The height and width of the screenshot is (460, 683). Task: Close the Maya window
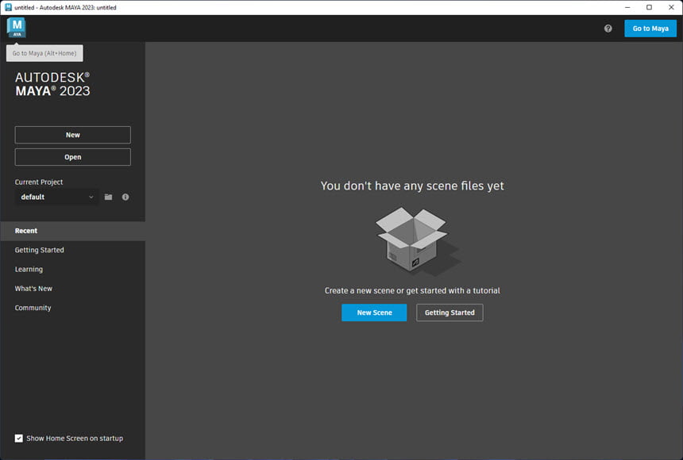pos(671,7)
